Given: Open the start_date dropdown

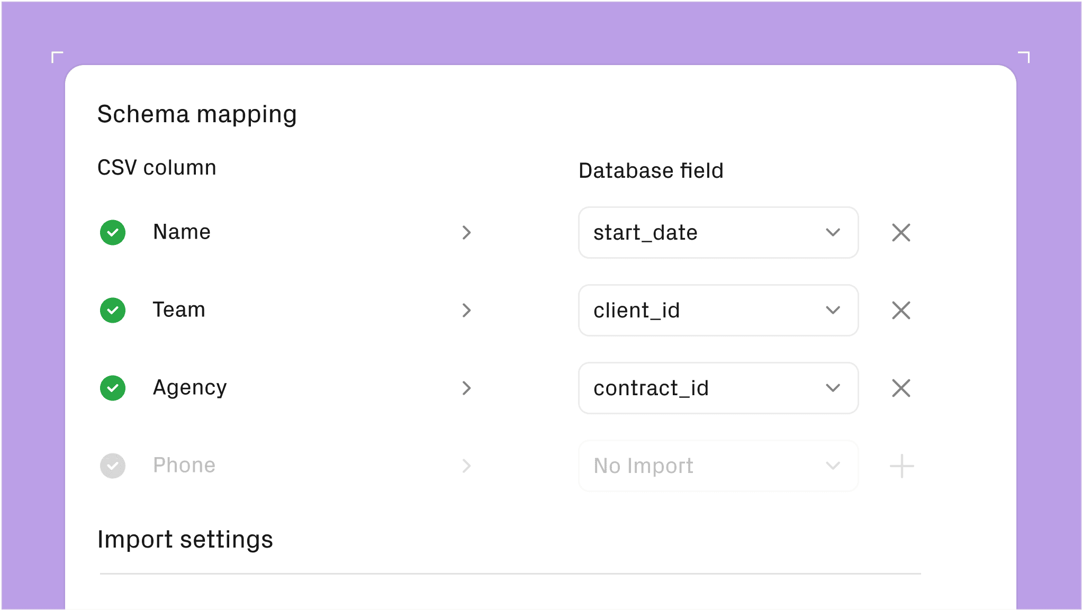Looking at the screenshot, I should [x=833, y=233].
